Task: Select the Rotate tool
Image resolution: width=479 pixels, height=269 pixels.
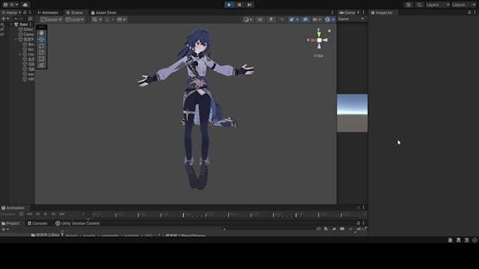Action: click(x=42, y=46)
